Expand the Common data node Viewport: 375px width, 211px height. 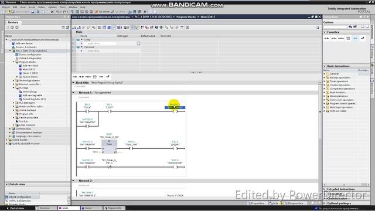click(10, 129)
